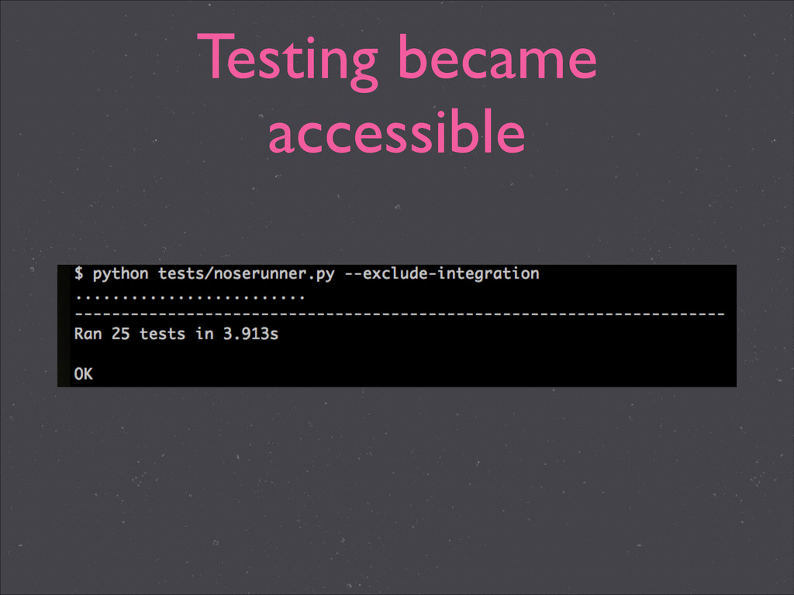This screenshot has width=794, height=595.
Task: Click the '3.913s' duration text
Action: pos(250,334)
